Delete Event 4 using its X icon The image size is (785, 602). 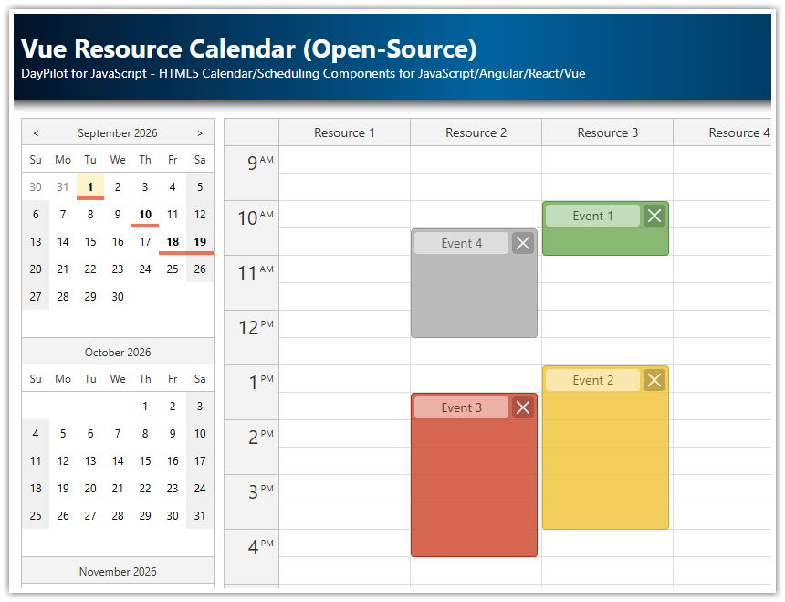523,243
